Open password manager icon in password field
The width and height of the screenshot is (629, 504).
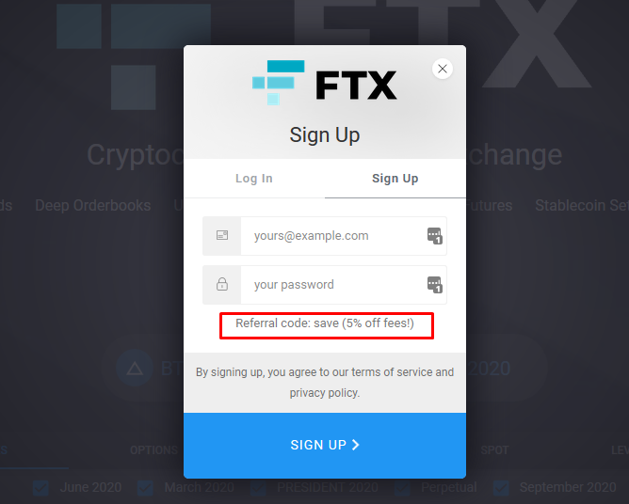click(x=434, y=285)
